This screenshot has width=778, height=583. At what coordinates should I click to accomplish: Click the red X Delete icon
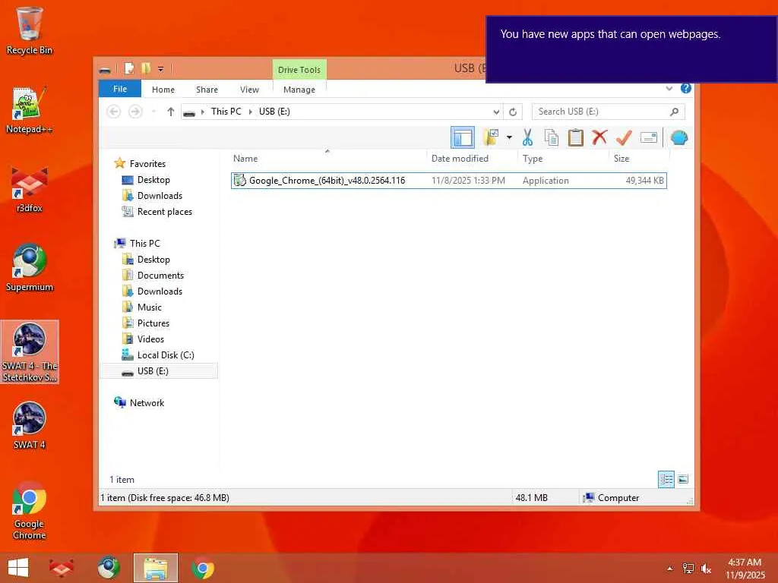coord(599,137)
